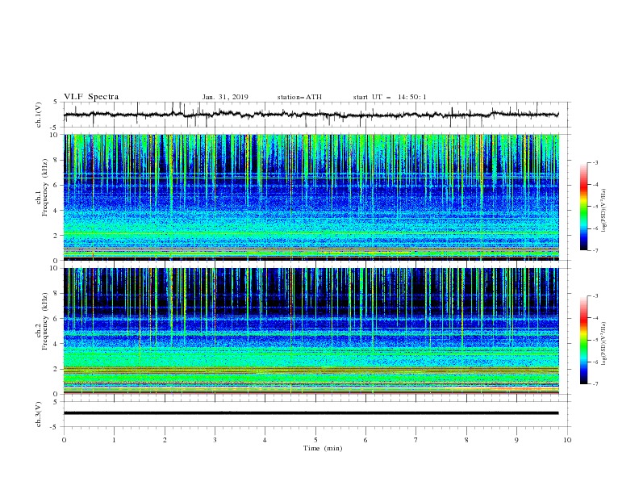Click the time axis tick label "8"

pyautogui.click(x=466, y=440)
